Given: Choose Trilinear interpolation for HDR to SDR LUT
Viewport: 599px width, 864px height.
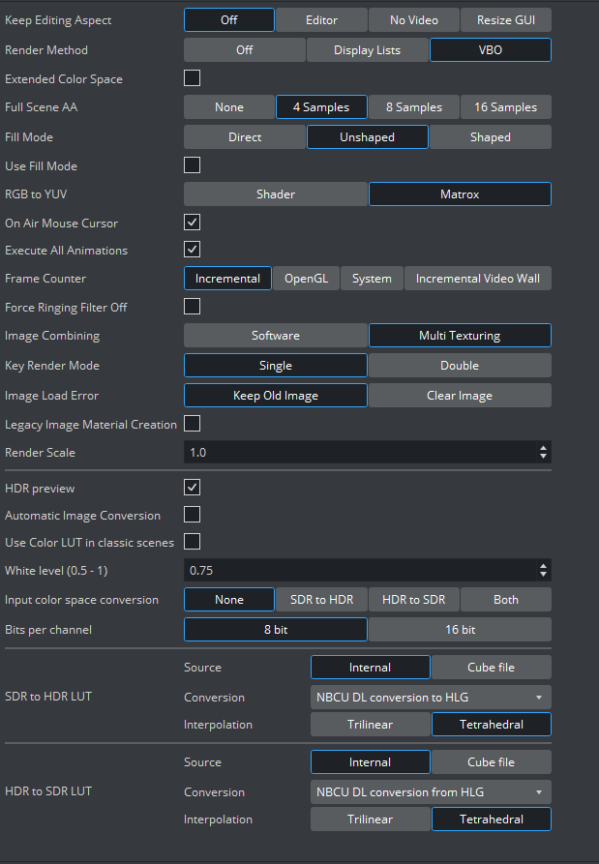Looking at the screenshot, I should 370,819.
